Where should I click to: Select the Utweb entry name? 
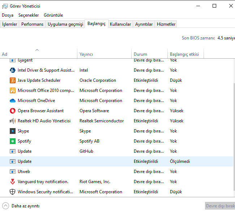point(24,172)
